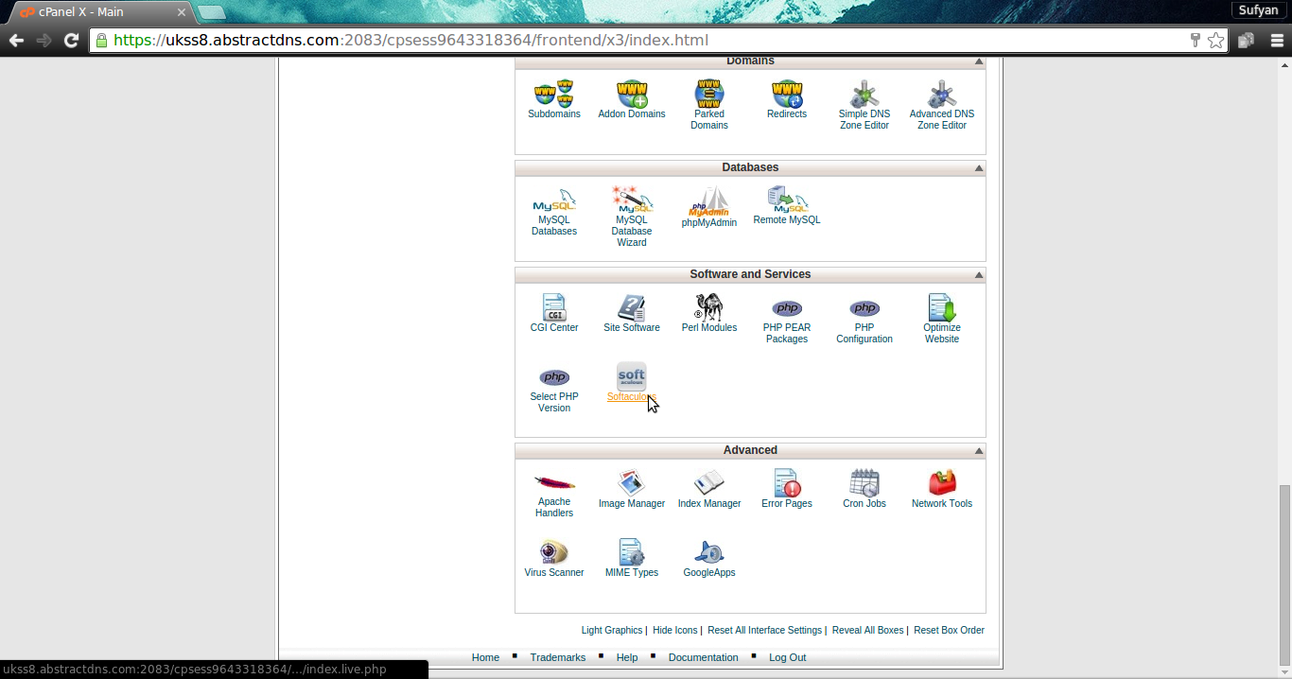Go to Home footer link
This screenshot has width=1292, height=679.
click(x=485, y=657)
